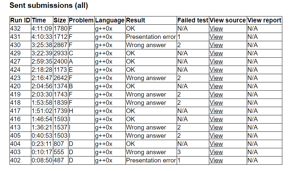Open source for run 429
Viewport: 304px width, 171px height.
(216, 53)
